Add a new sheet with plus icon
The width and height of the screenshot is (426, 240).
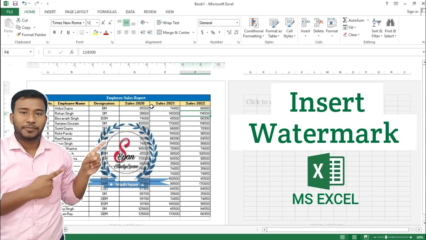(65, 229)
